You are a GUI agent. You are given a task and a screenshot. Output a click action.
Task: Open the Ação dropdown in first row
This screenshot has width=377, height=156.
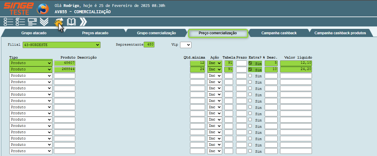point(214,63)
